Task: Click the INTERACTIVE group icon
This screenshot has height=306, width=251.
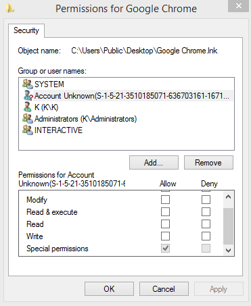Action: pos(28,130)
